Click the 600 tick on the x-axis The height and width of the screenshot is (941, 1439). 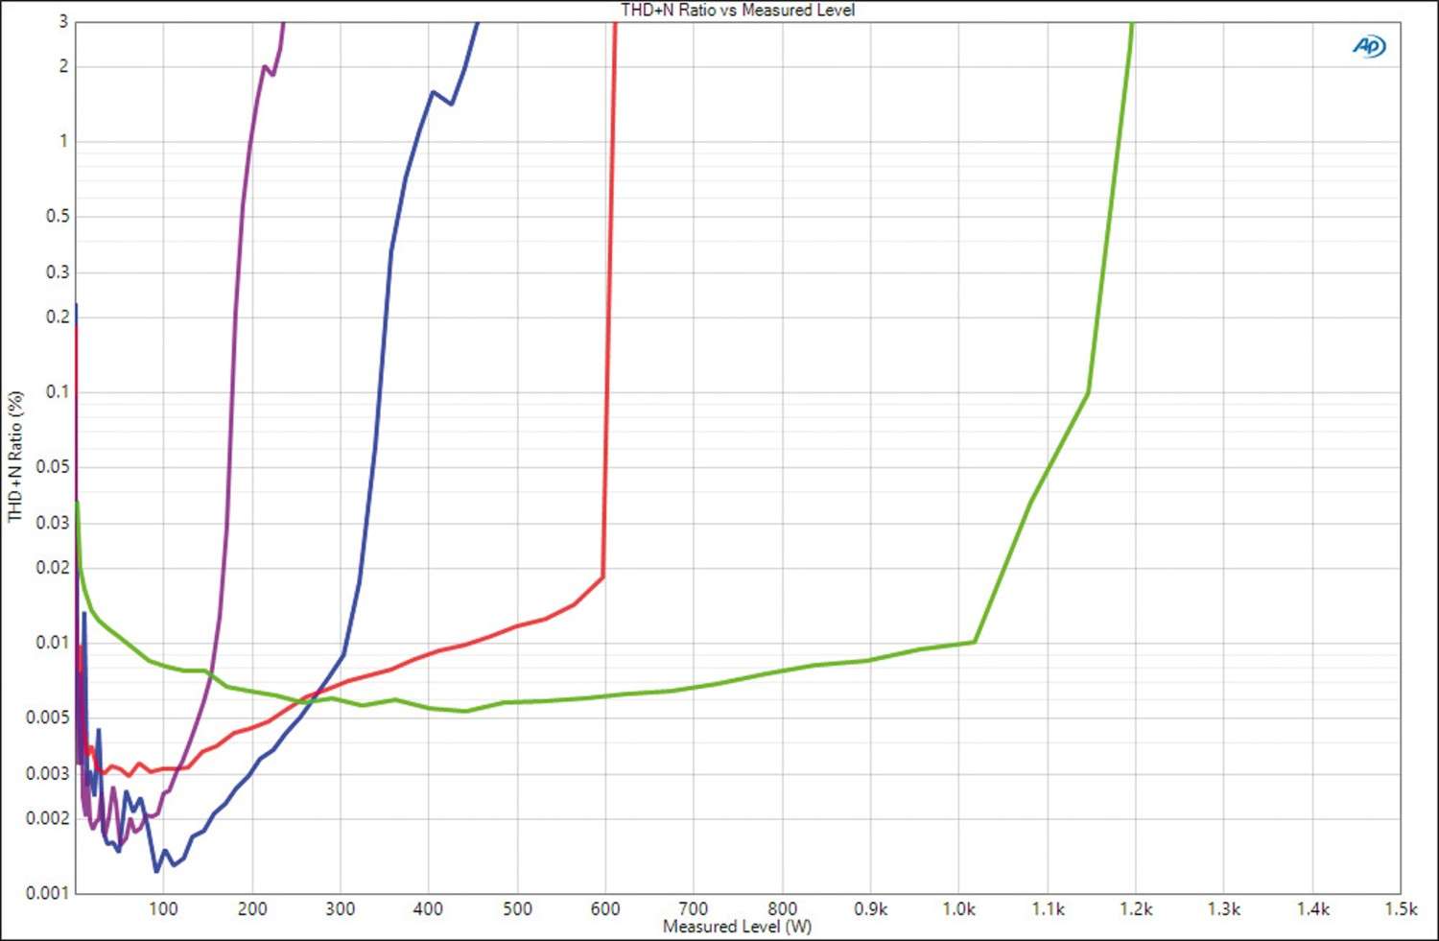tap(605, 908)
